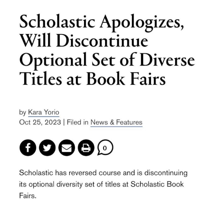The height and width of the screenshot is (209, 210).
Task: Go to the News & Features section
Action: tap(116, 122)
